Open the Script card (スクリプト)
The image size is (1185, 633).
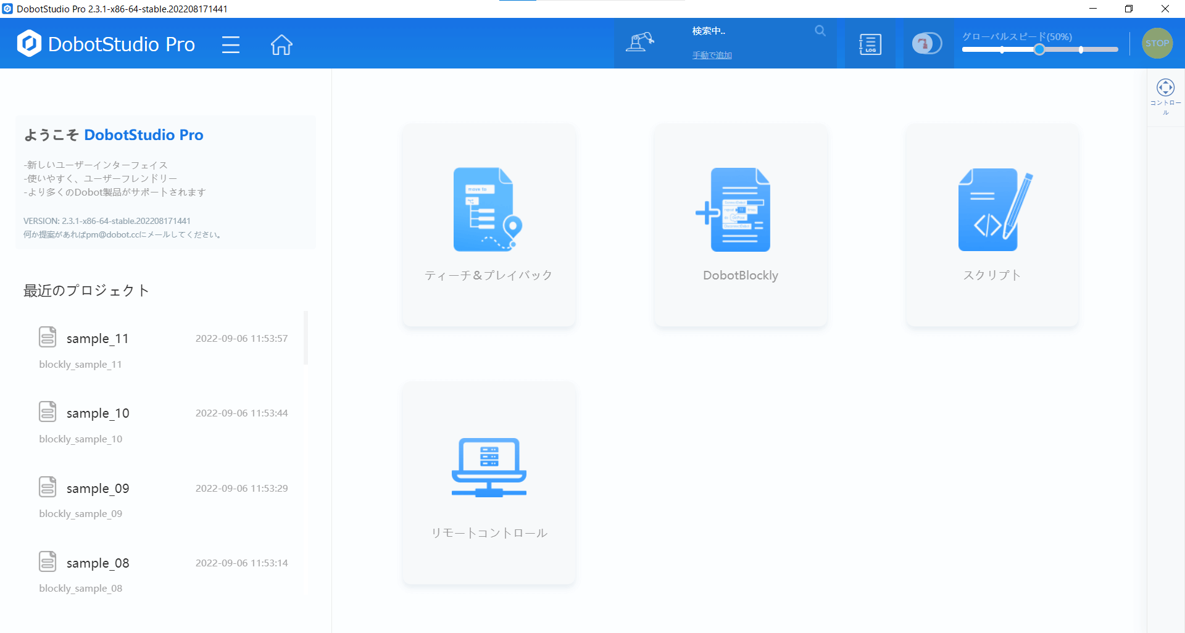point(992,225)
